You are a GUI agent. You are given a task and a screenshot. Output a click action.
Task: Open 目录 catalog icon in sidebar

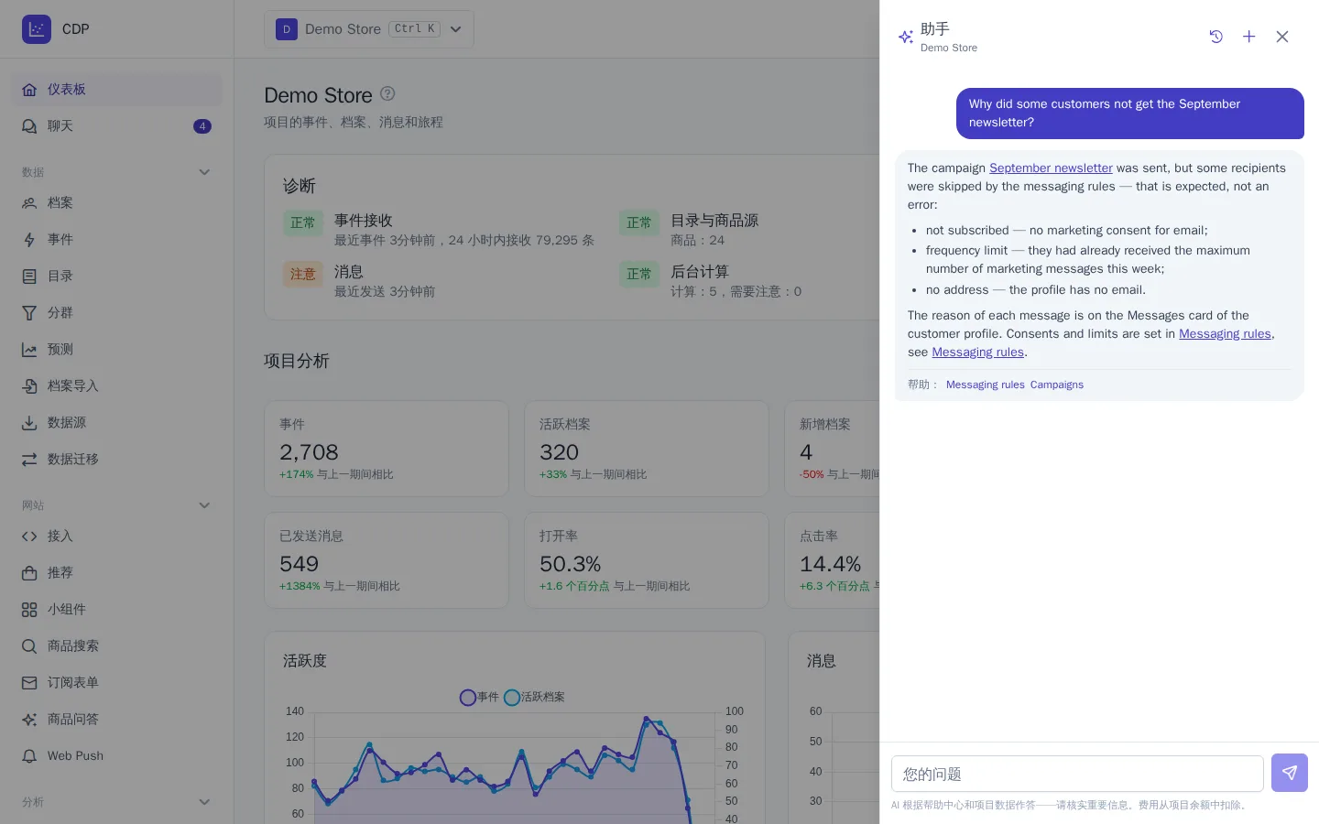tap(29, 276)
